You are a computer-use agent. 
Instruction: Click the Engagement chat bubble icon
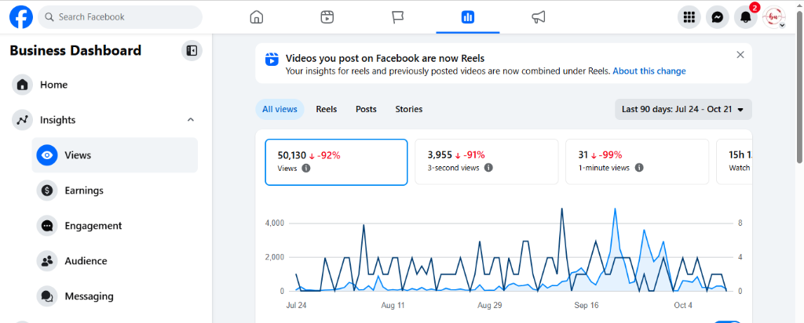click(x=47, y=226)
